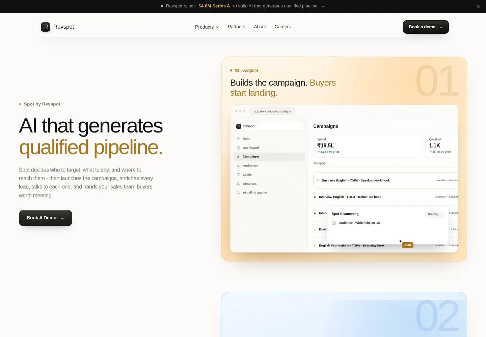Viewport: 486px width, 337px height.
Task: Click the status dot beside Business English · Speak-at-work hook
Action: coord(318,181)
